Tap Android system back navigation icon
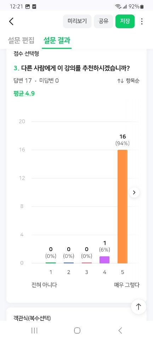The image size is (153, 340). click(120, 330)
